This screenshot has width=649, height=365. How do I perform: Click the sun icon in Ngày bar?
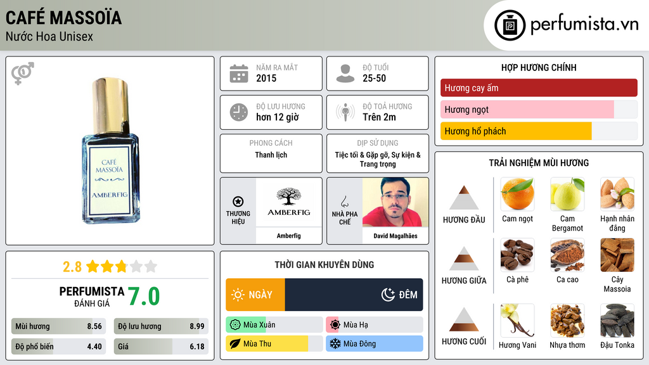click(238, 295)
